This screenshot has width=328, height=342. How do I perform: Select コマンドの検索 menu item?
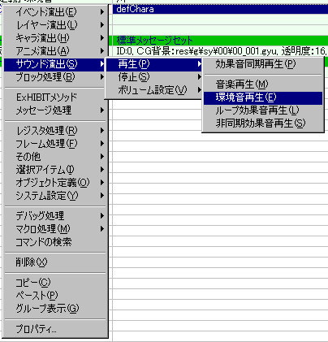tap(55, 242)
